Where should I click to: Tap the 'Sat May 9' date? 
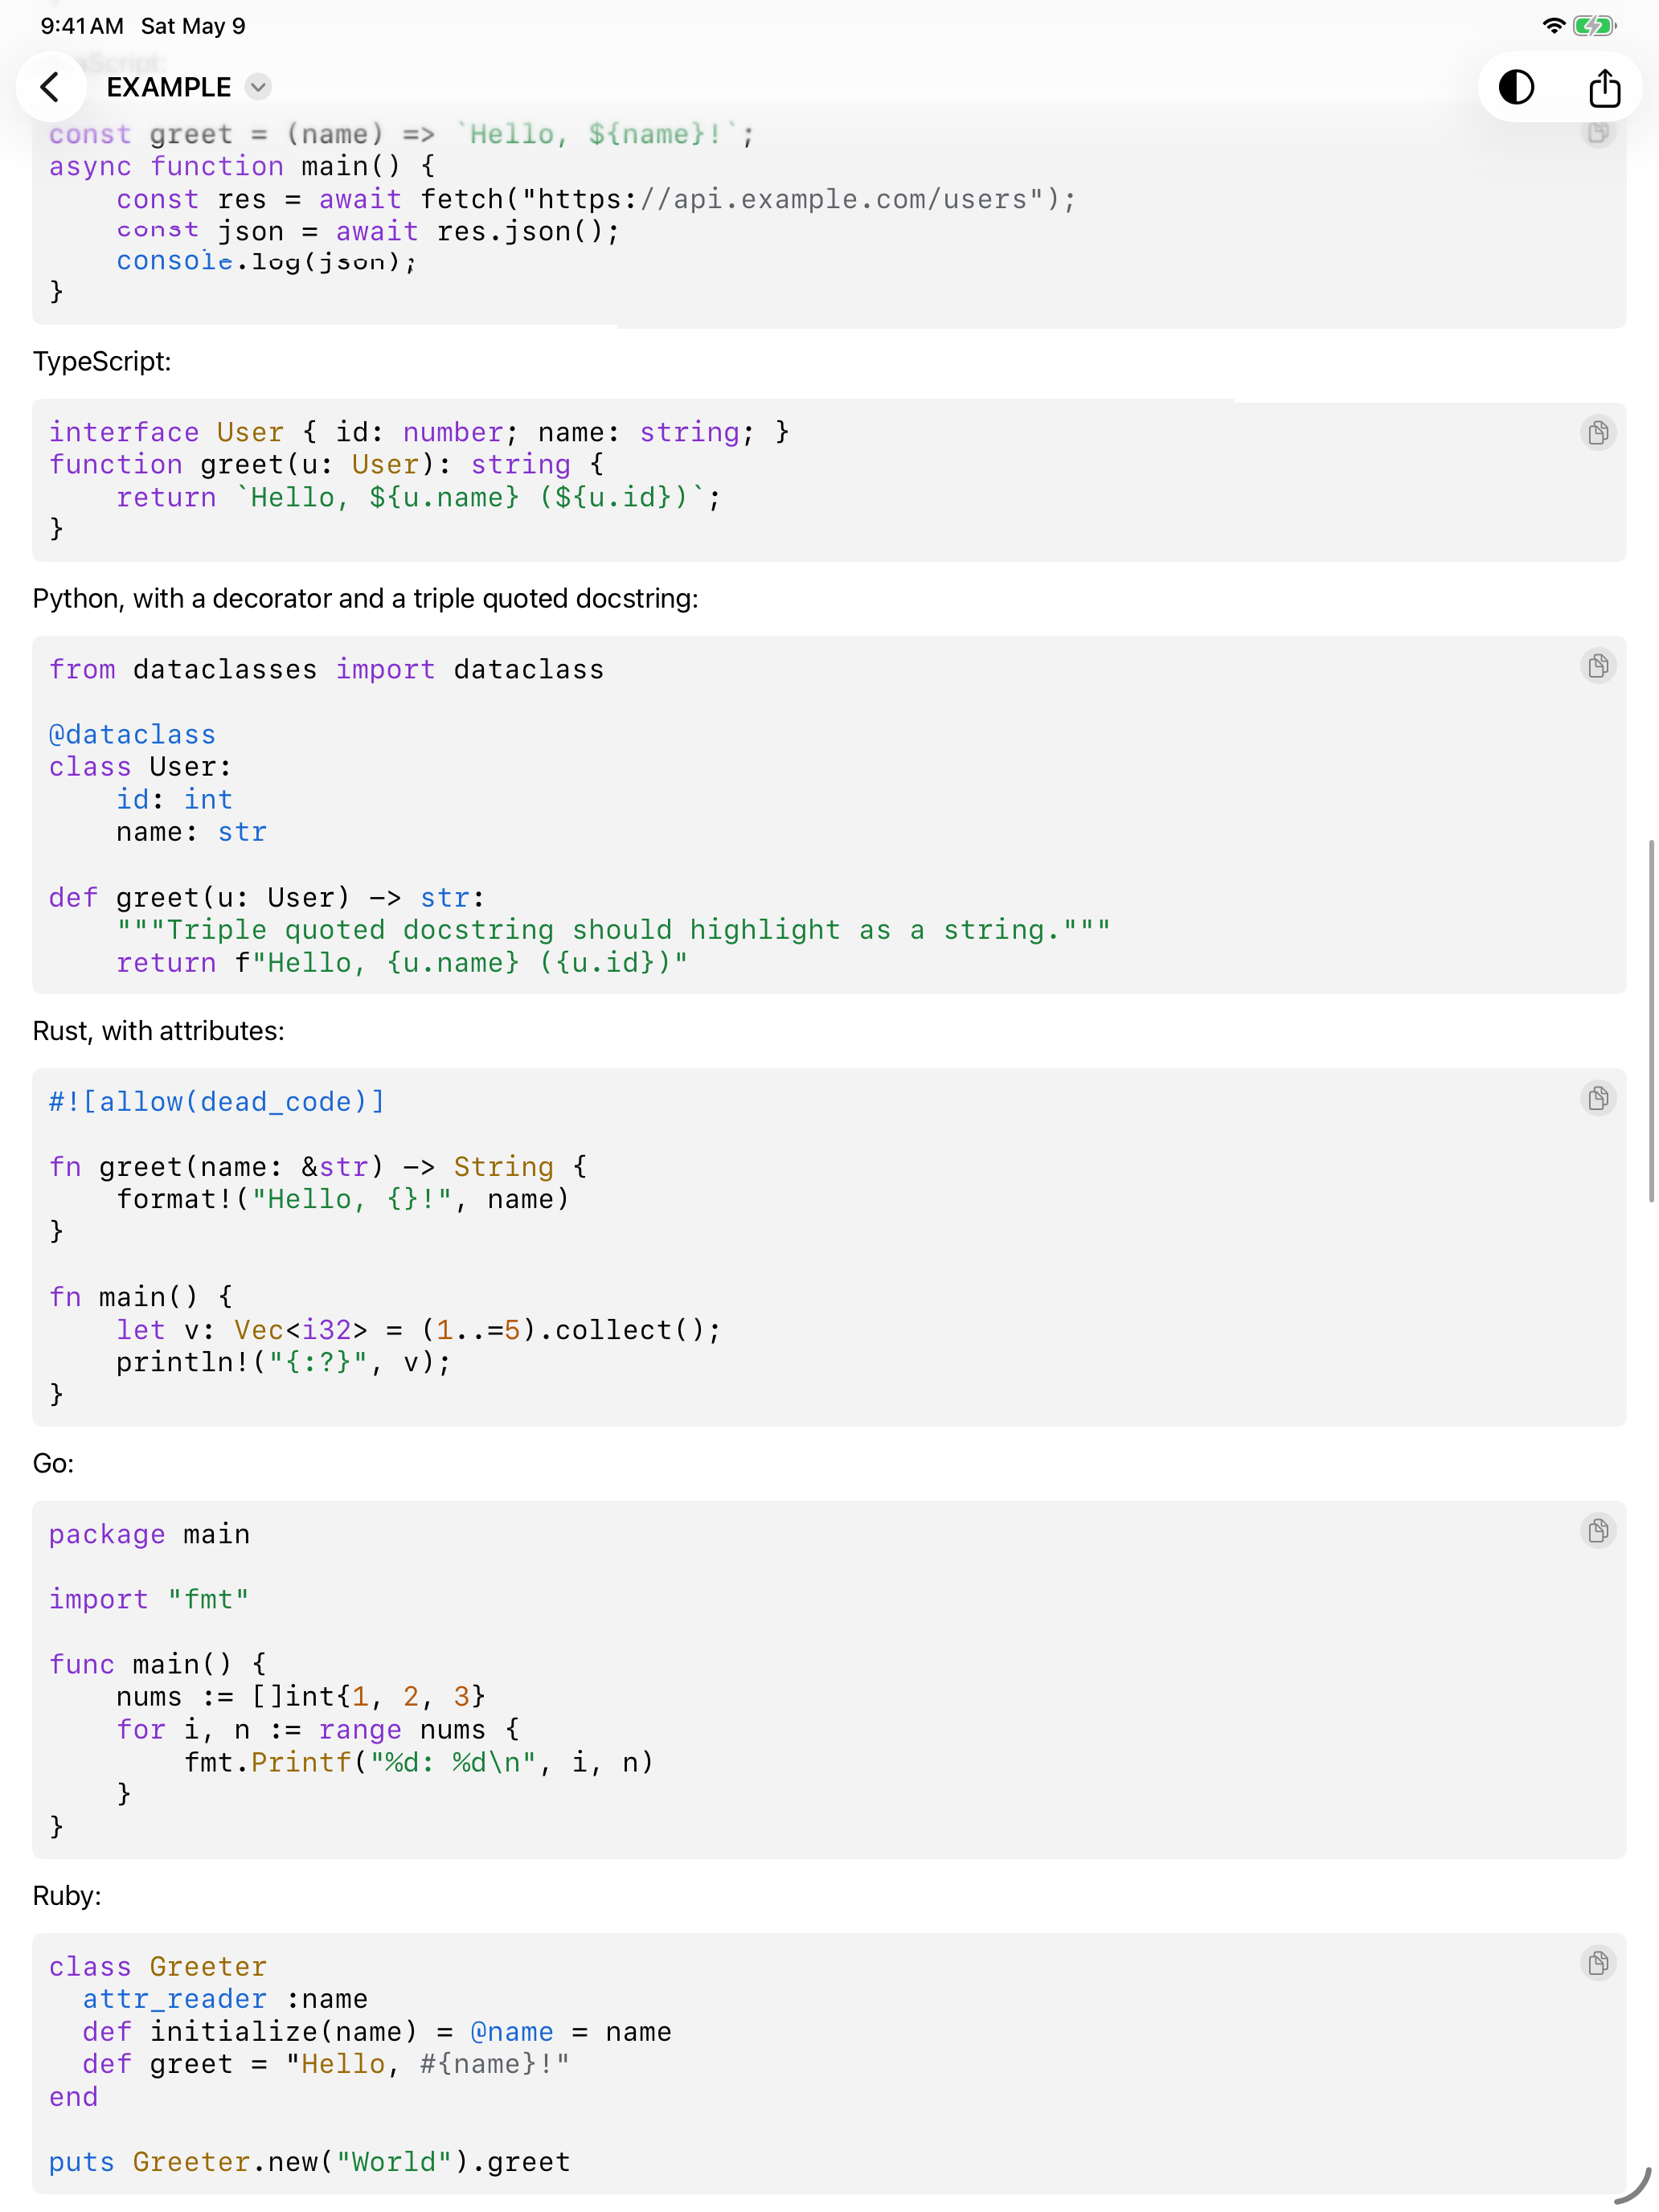[x=193, y=26]
